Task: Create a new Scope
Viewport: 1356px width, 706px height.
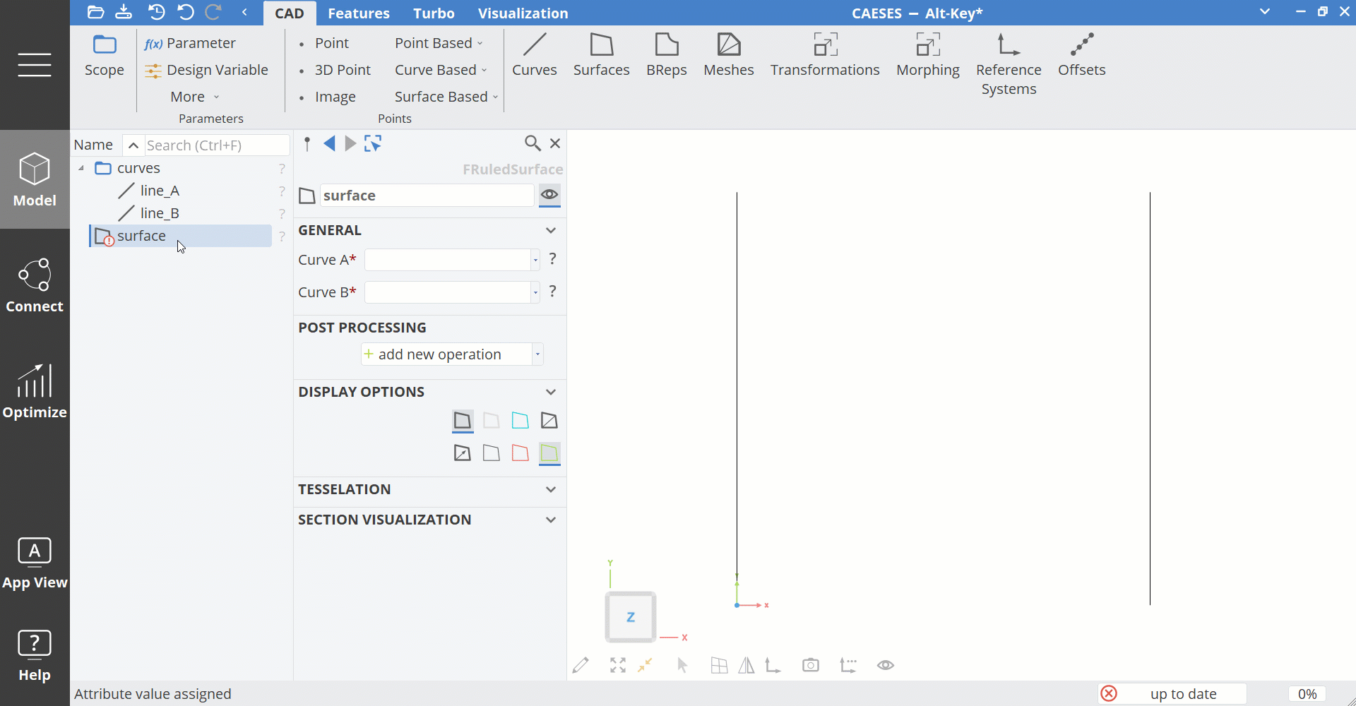Action: 105,56
